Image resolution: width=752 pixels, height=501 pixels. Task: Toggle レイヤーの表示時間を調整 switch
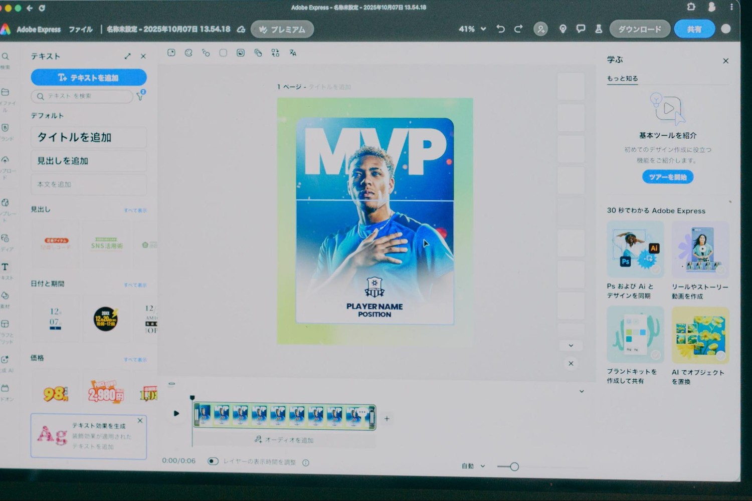[x=213, y=461]
